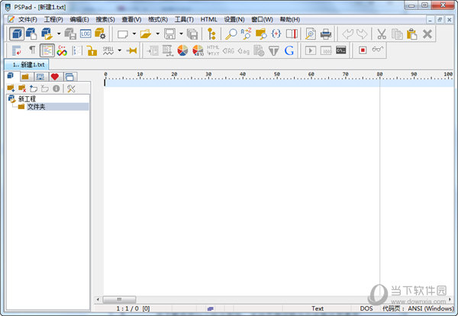Click the A-to-2 find and replace icon
The height and width of the screenshot is (316, 458).
pyautogui.click(x=246, y=34)
